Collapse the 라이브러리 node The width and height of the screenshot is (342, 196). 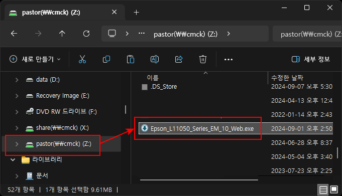click(13, 160)
